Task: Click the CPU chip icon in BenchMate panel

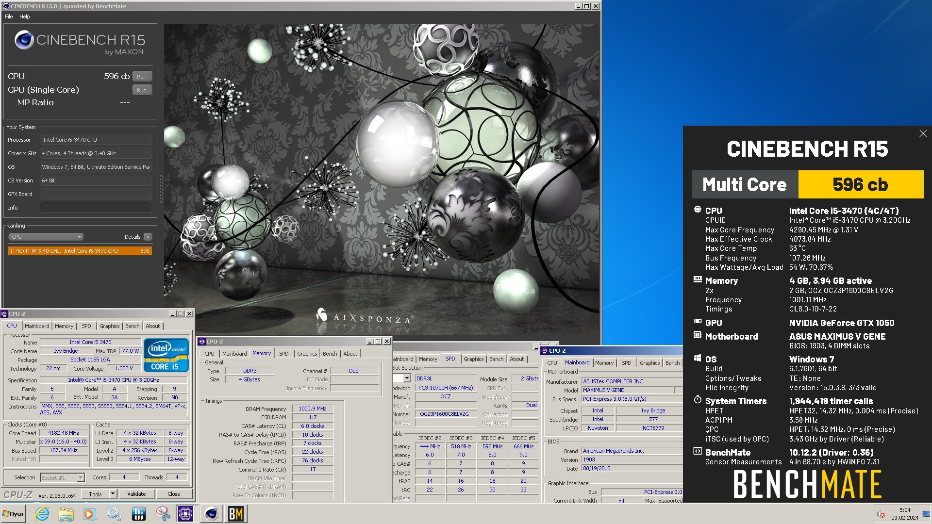Action: 698,210
